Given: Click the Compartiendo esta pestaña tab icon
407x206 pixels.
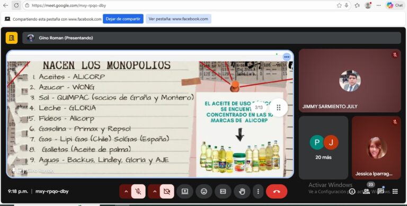Looking at the screenshot, I should click(7, 19).
